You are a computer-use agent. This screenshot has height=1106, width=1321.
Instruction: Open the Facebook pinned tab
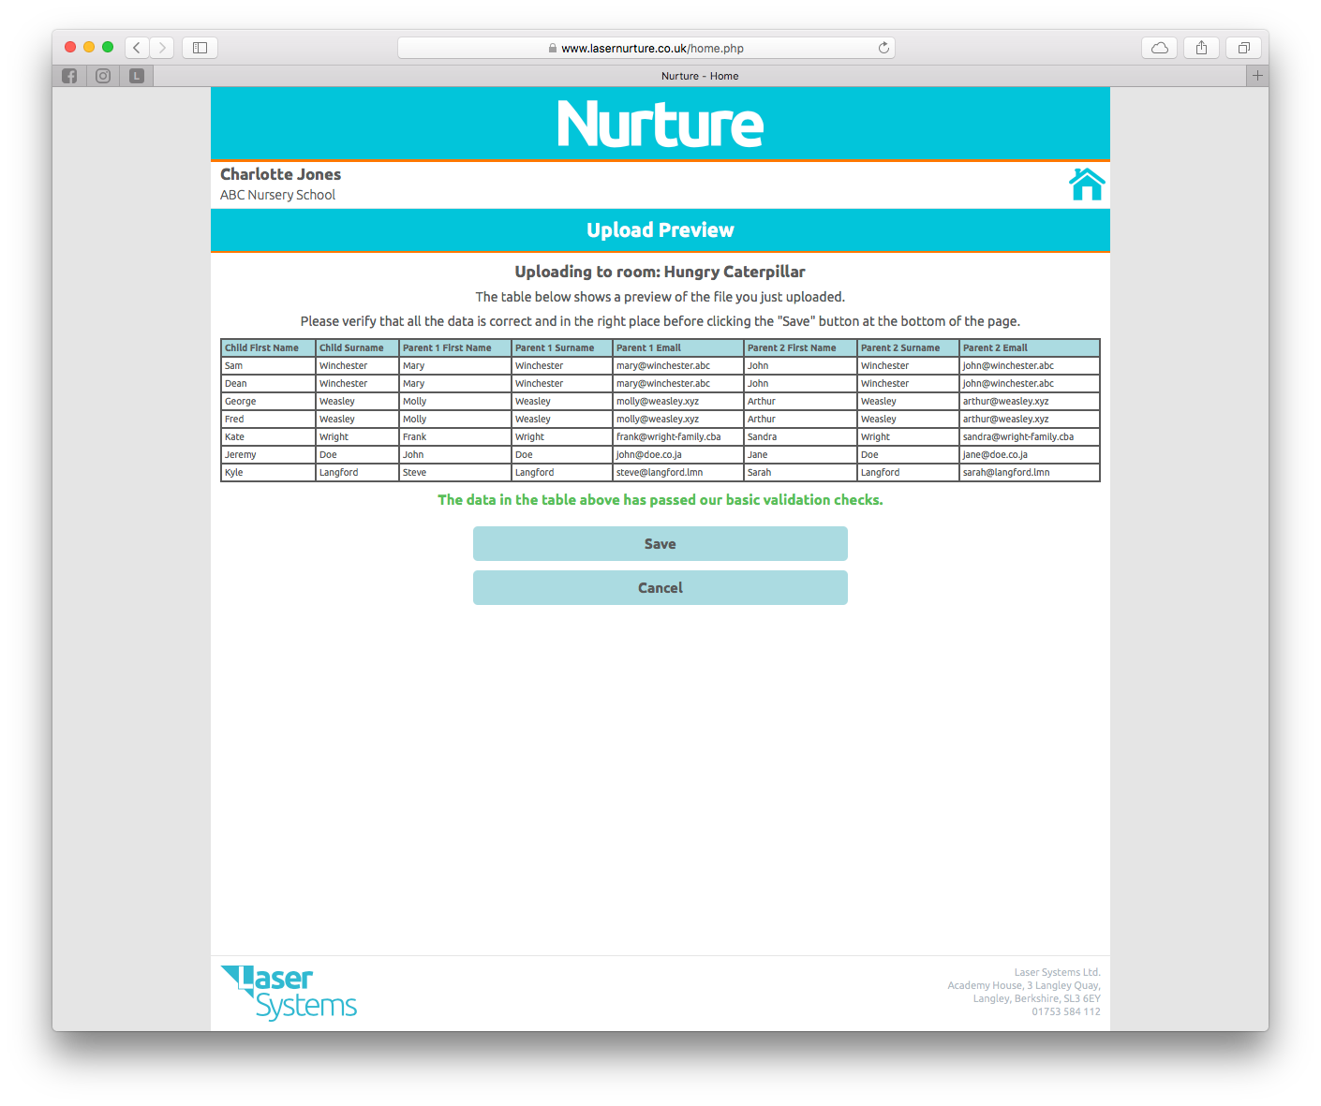[x=69, y=76]
